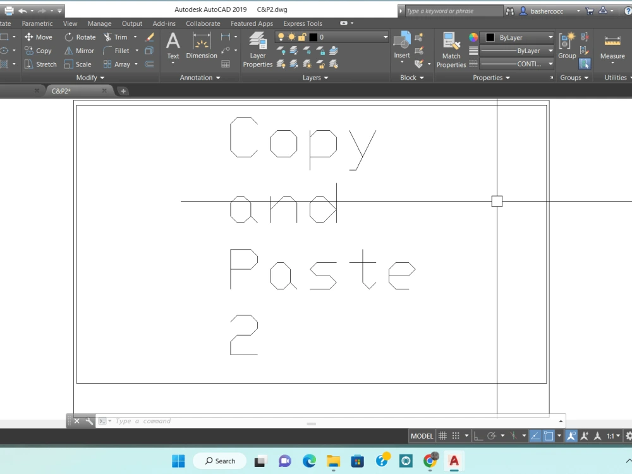The width and height of the screenshot is (632, 474).
Task: Toggle the drawing grid display
Action: pos(442,435)
